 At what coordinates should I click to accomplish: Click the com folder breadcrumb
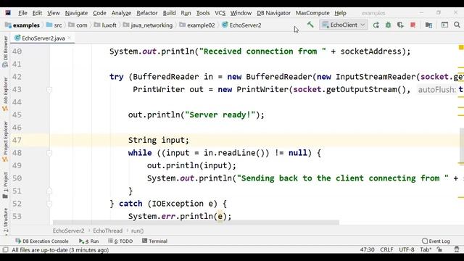[78, 25]
